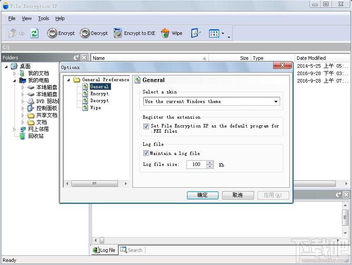Toggle Maintain a log file checkbox
Screen dimensions: 352x265
(146, 153)
